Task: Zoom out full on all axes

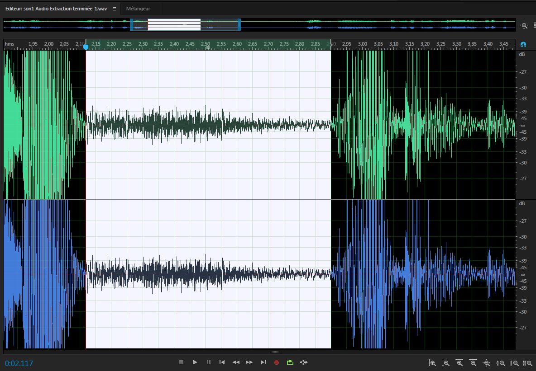Action: (487, 363)
